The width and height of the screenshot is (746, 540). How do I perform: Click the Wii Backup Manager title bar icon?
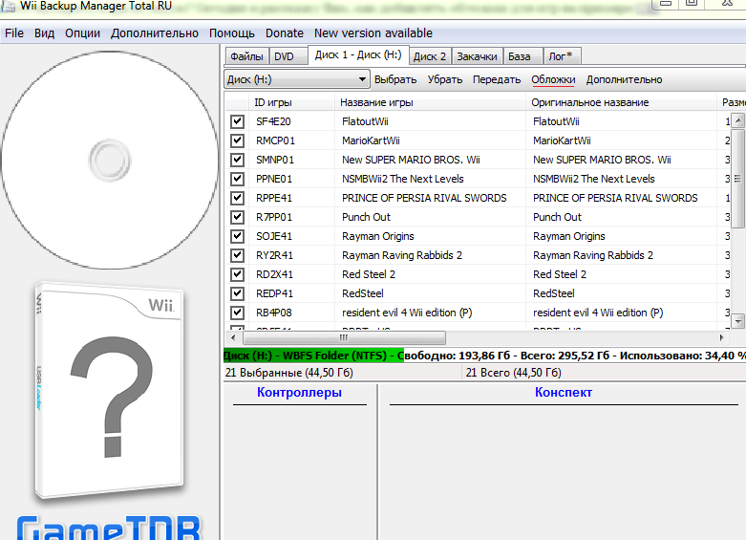click(x=9, y=6)
